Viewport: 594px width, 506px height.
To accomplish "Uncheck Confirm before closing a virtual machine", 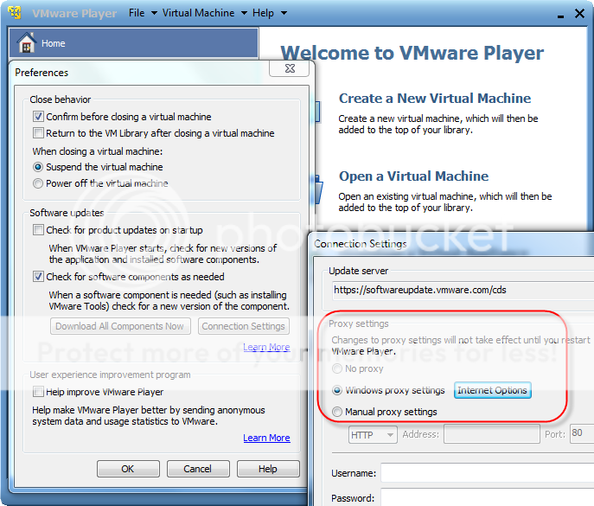I will 38,117.
